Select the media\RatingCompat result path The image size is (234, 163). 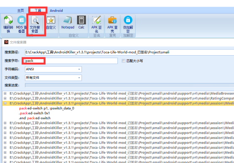click(122, 99)
